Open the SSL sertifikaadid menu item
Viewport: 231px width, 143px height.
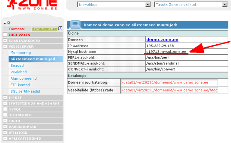click(25, 91)
